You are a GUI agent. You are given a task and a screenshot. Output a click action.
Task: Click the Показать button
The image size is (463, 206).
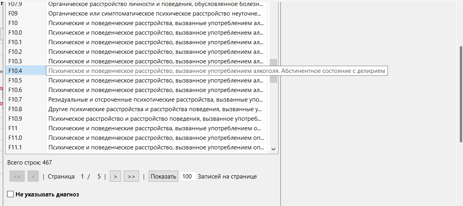pyautogui.click(x=163, y=176)
